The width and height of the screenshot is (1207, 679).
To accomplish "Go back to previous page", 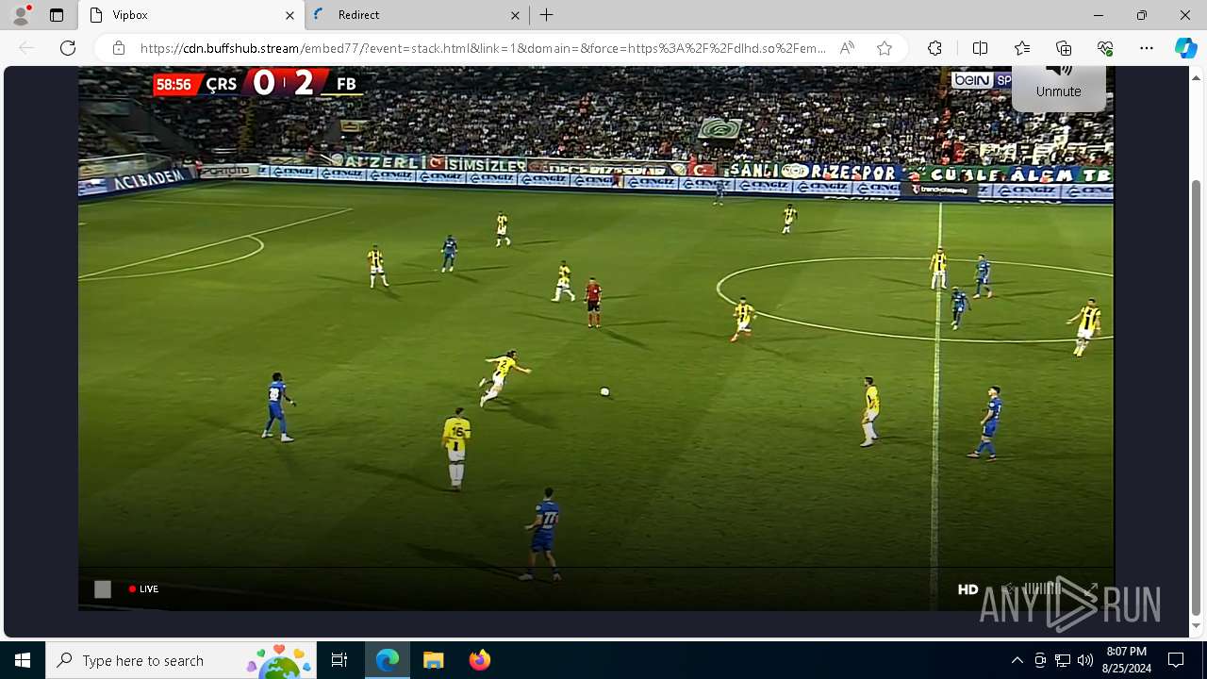I will tap(26, 48).
